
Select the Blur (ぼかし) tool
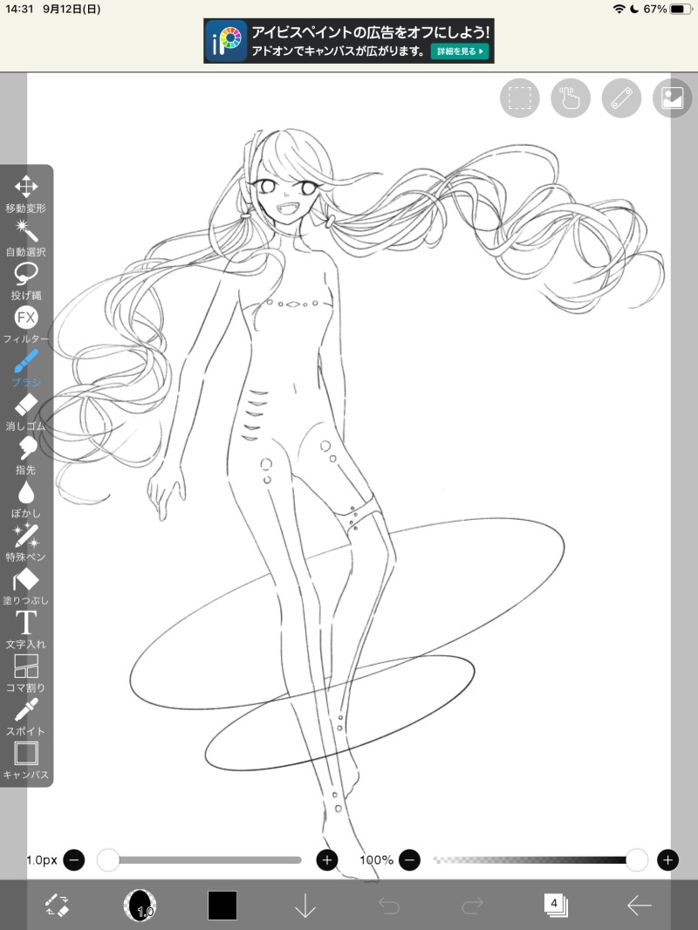pyautogui.click(x=26, y=499)
